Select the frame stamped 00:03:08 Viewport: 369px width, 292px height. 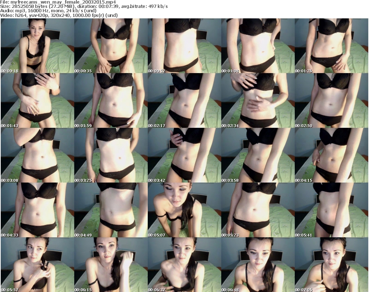(37, 155)
